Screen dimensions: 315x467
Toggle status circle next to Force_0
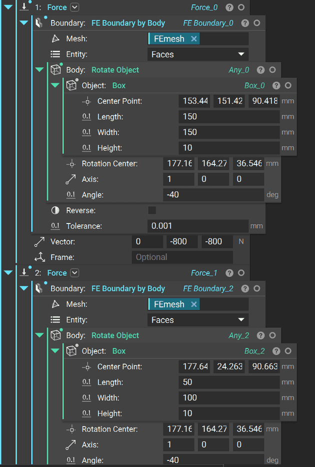pos(241,7)
